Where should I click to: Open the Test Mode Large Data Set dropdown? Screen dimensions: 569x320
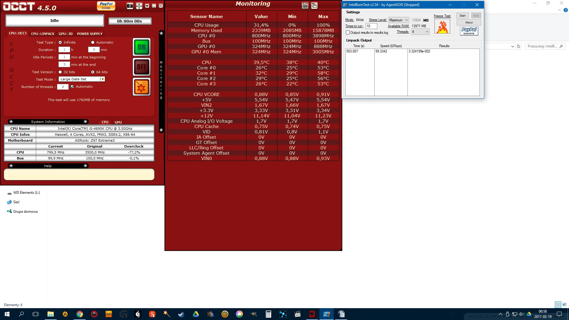[x=82, y=79]
